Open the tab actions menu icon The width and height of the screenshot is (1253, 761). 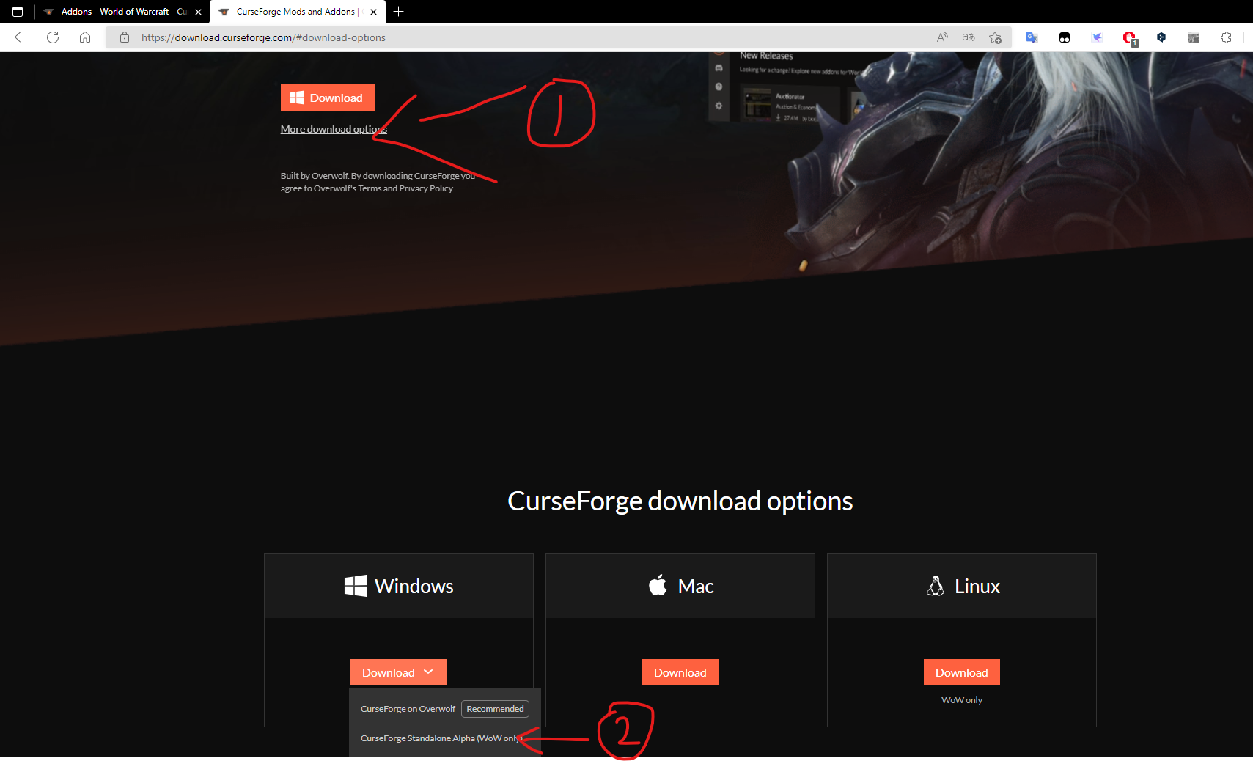point(18,12)
